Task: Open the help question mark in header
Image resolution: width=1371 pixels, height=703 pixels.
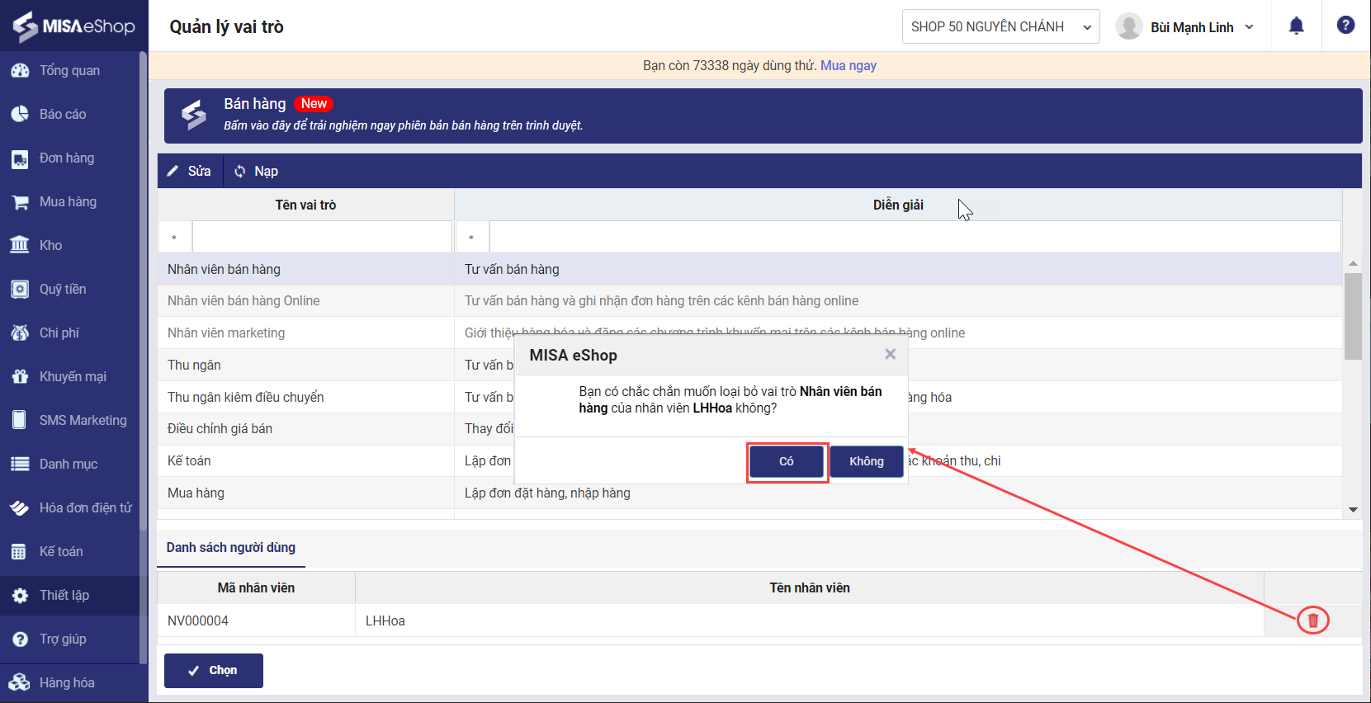Action: pyautogui.click(x=1345, y=26)
